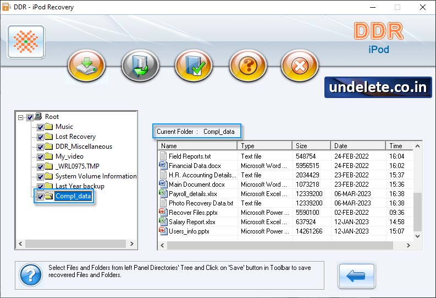Click the red Exit toolbar icon
Image resolution: width=436 pixels, height=298 pixels.
tap(300, 66)
